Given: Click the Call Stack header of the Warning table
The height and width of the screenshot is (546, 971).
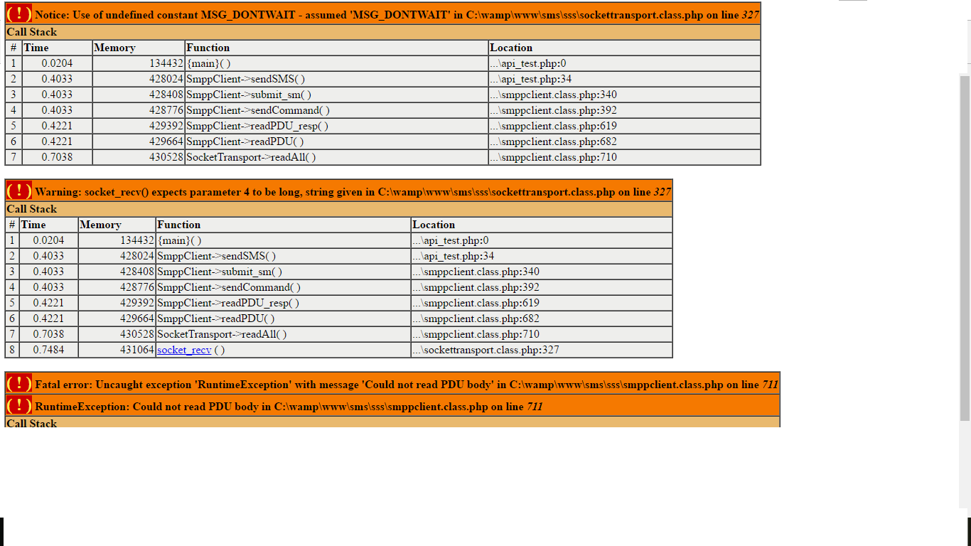Looking at the screenshot, I should tap(338, 209).
